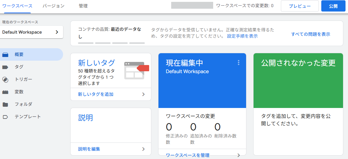Open the すべての問題を表示 link

pos(310,34)
